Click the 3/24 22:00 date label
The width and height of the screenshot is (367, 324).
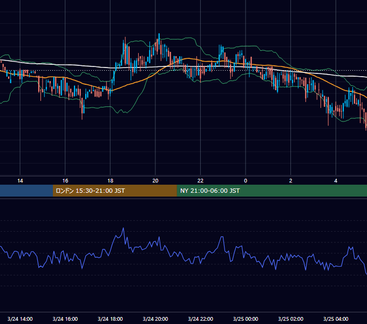[x=201, y=319]
